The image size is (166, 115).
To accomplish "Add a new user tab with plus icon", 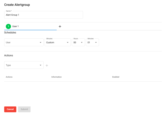I will tap(60, 27).
